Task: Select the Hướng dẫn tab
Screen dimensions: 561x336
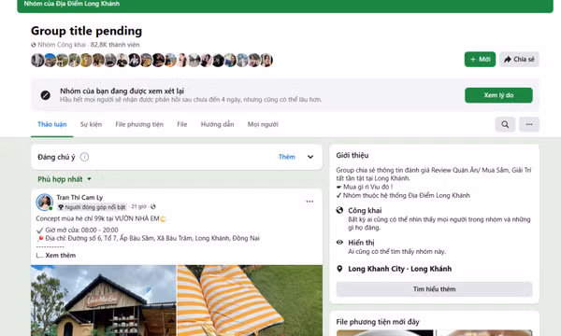Action: 217,124
